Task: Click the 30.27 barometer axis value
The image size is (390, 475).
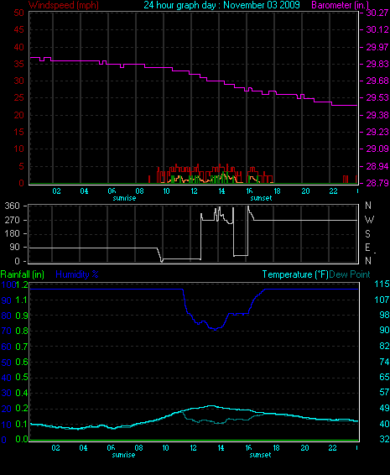Action: [377, 13]
